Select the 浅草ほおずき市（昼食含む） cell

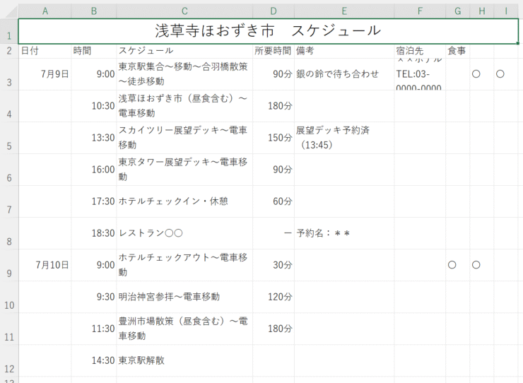184,106
